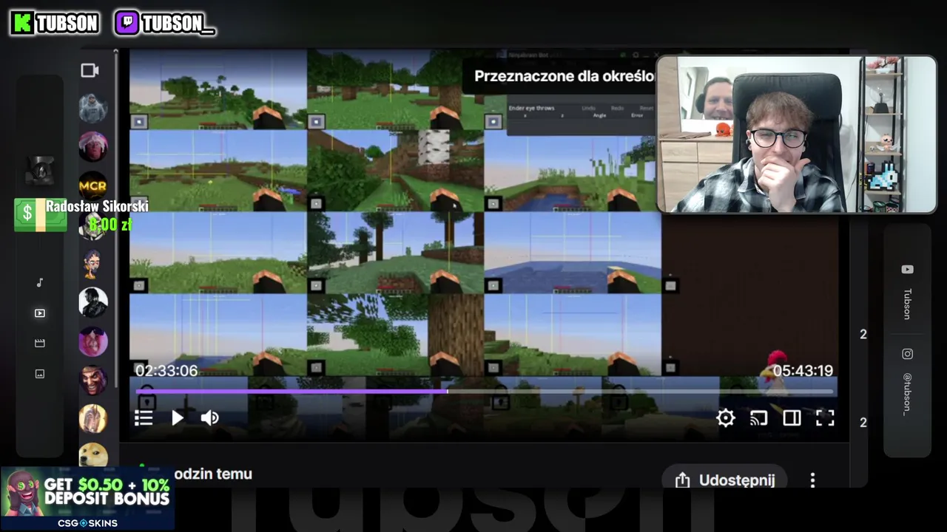The width and height of the screenshot is (947, 532).
Task: Click the avatar list vertical scrollbar
Action: tap(115, 222)
